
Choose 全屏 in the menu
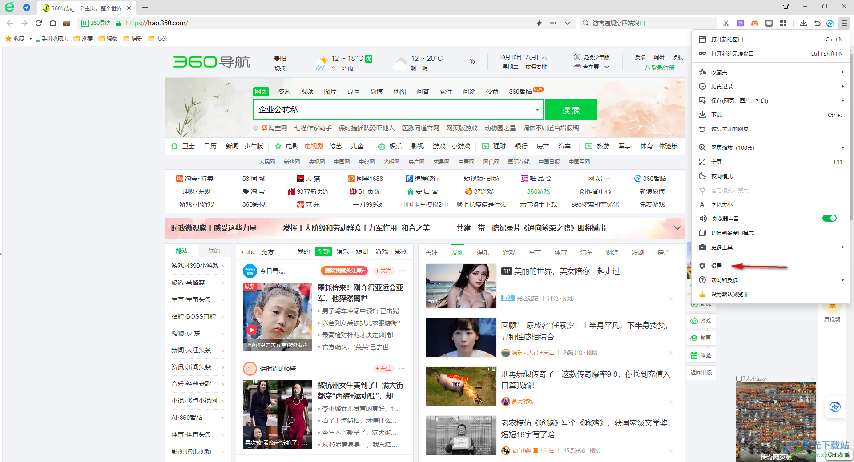(x=770, y=162)
